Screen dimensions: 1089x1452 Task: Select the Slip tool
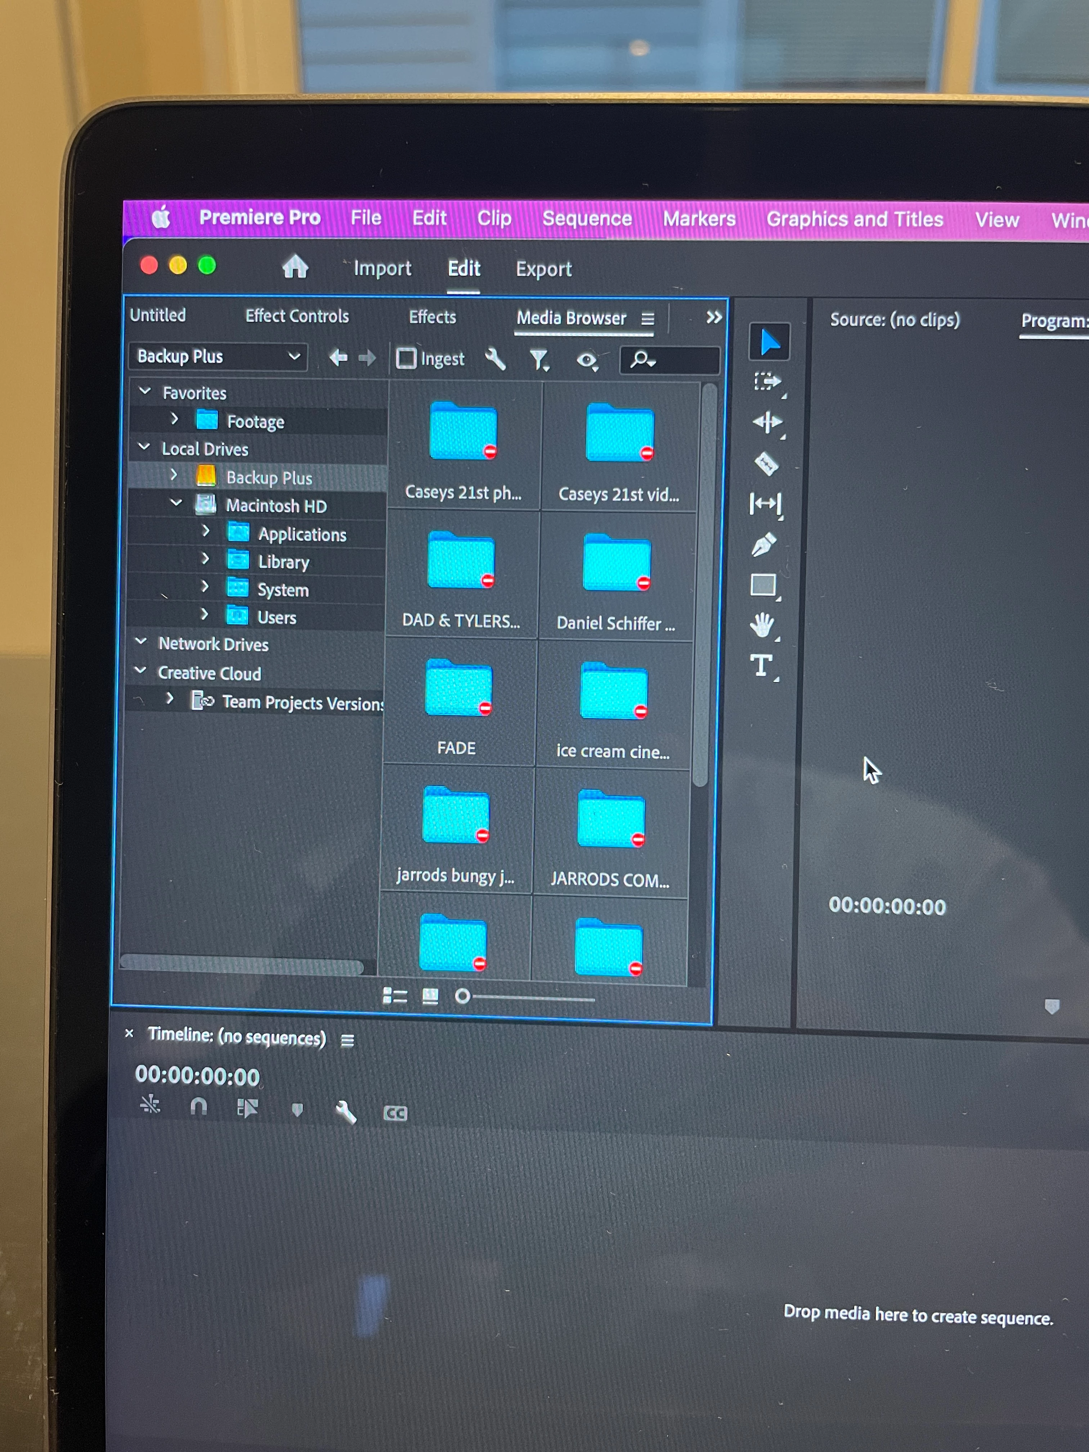tap(765, 504)
